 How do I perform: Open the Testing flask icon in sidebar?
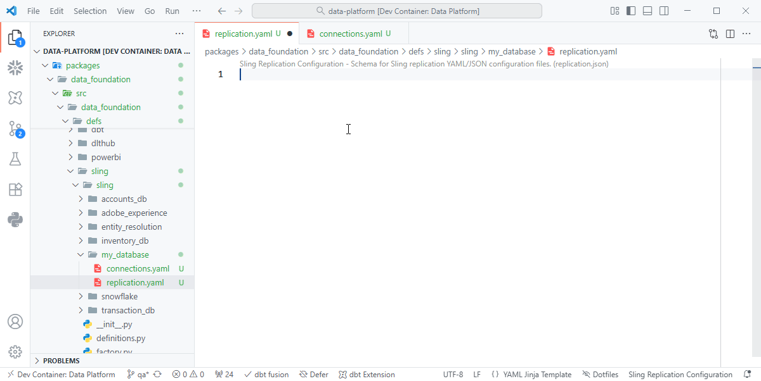[x=16, y=159]
